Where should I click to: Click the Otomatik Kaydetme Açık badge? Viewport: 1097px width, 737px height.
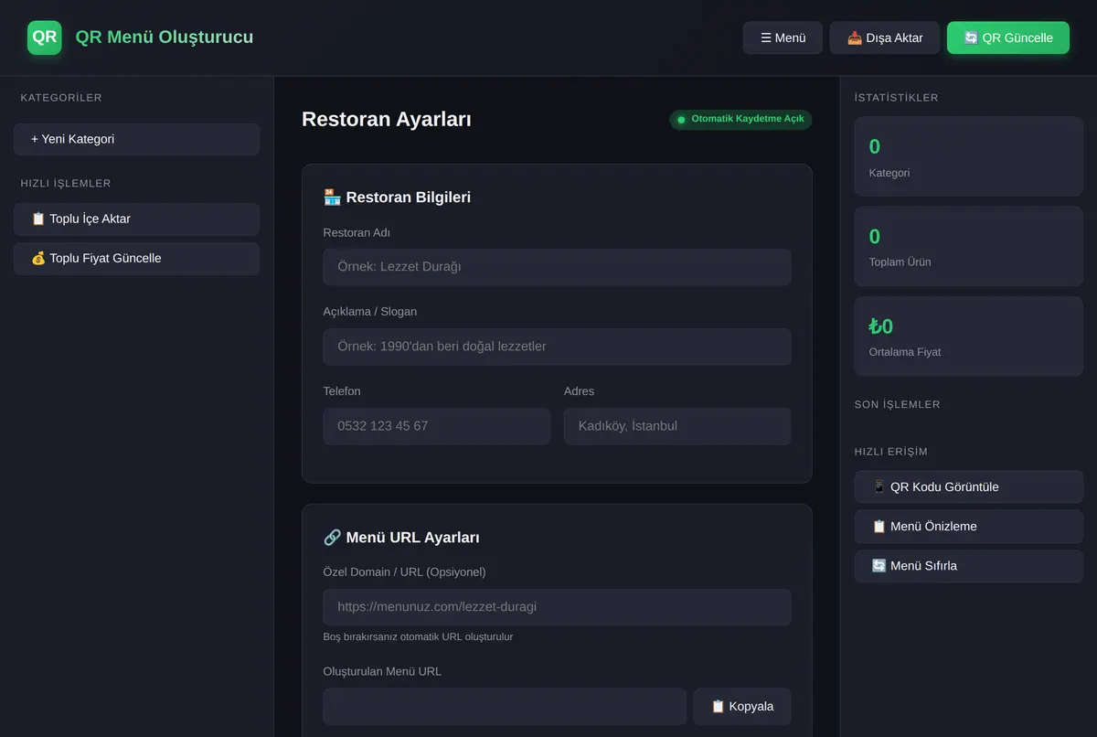740,120
